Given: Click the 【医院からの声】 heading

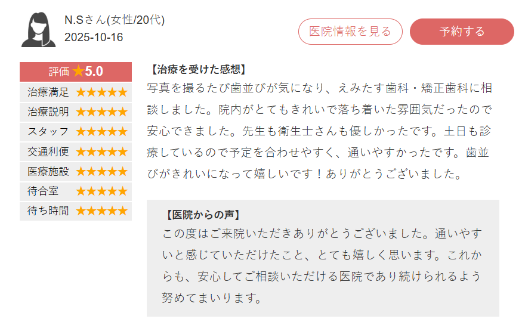Looking at the screenshot, I should click(204, 215).
